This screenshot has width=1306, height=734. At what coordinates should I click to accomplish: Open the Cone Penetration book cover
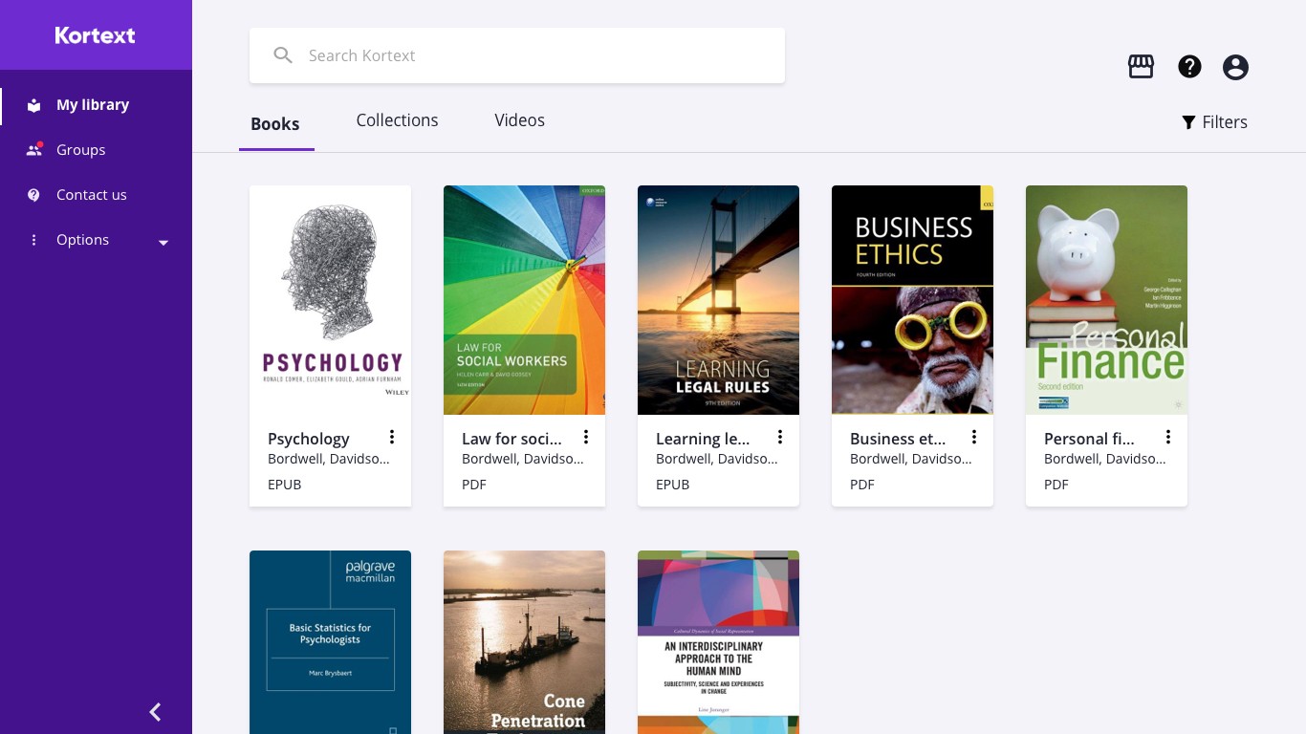[x=524, y=642]
